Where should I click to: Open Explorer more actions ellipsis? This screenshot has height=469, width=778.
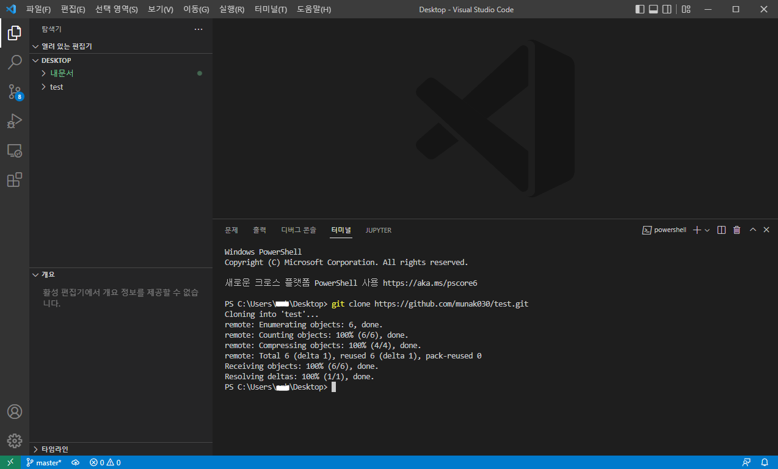[x=198, y=29]
